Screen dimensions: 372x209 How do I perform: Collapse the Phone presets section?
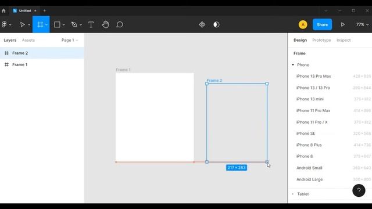tap(293, 64)
